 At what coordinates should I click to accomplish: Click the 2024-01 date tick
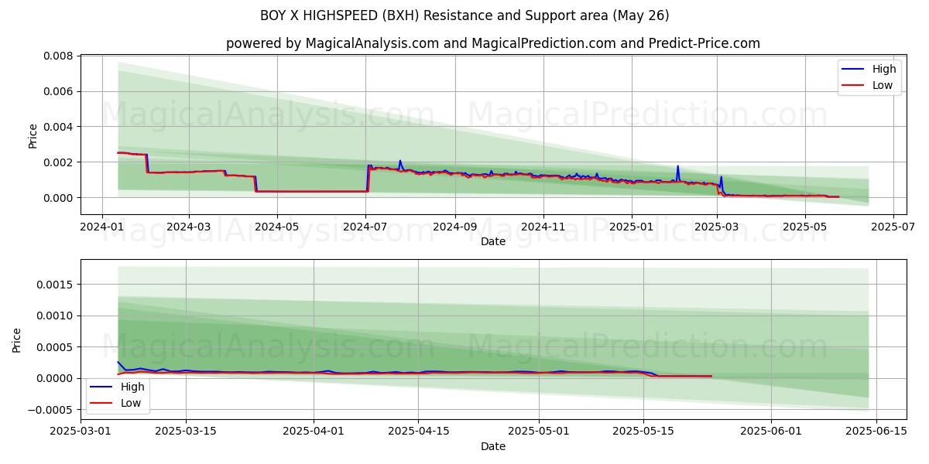pyautogui.click(x=102, y=227)
